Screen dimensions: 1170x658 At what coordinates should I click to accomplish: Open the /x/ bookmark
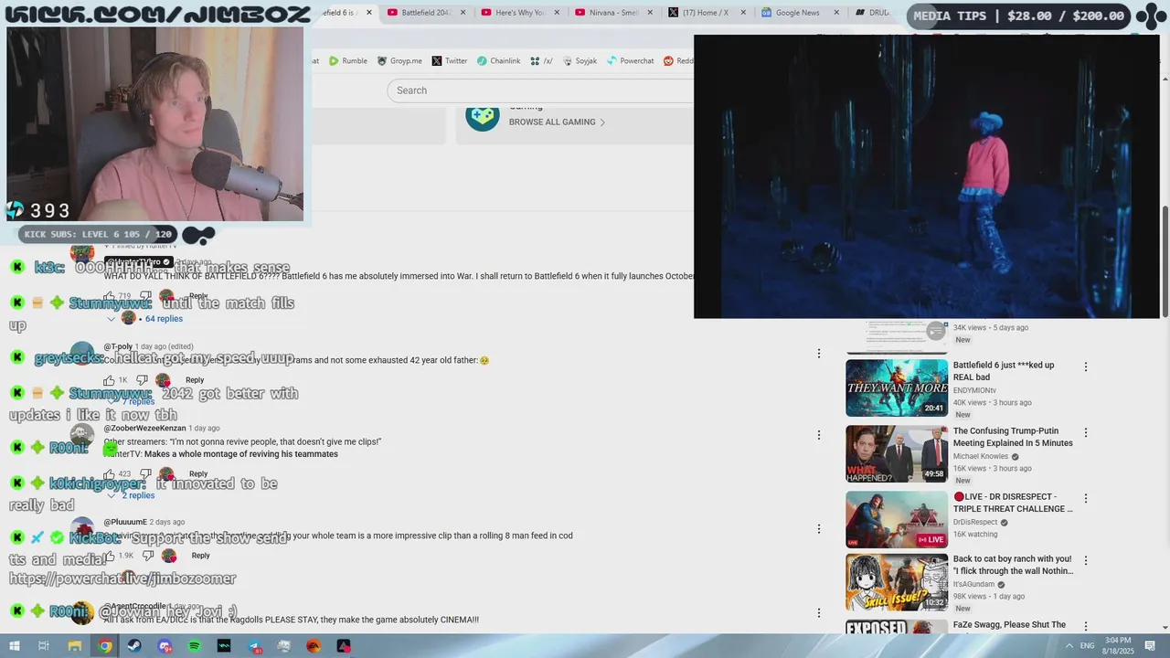click(541, 61)
